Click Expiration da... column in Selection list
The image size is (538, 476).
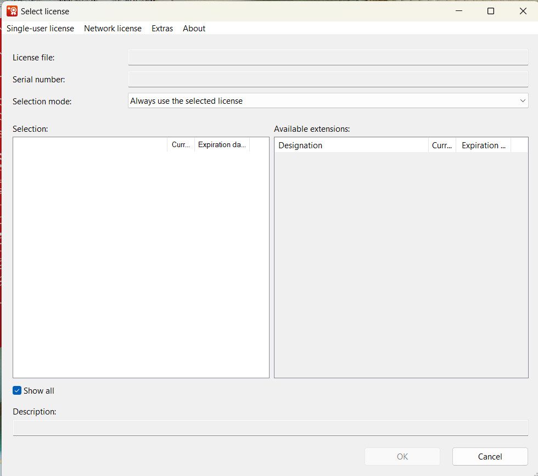[x=222, y=145]
